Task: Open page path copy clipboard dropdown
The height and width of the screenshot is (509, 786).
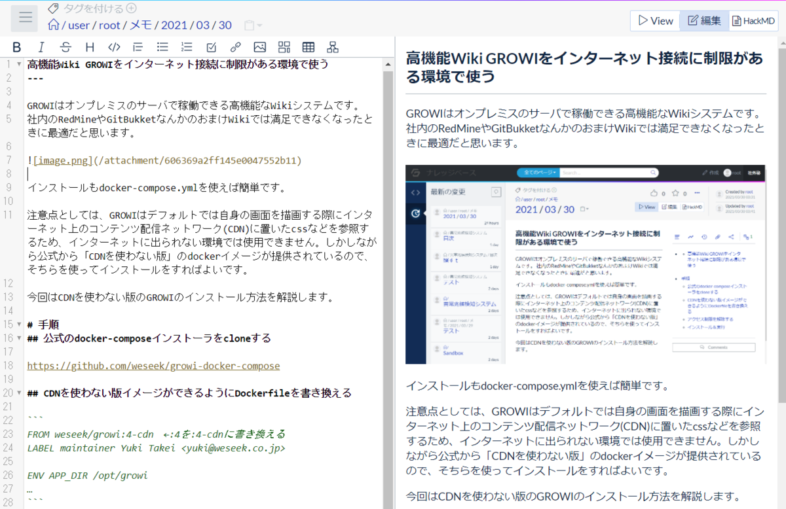Action: (x=253, y=26)
